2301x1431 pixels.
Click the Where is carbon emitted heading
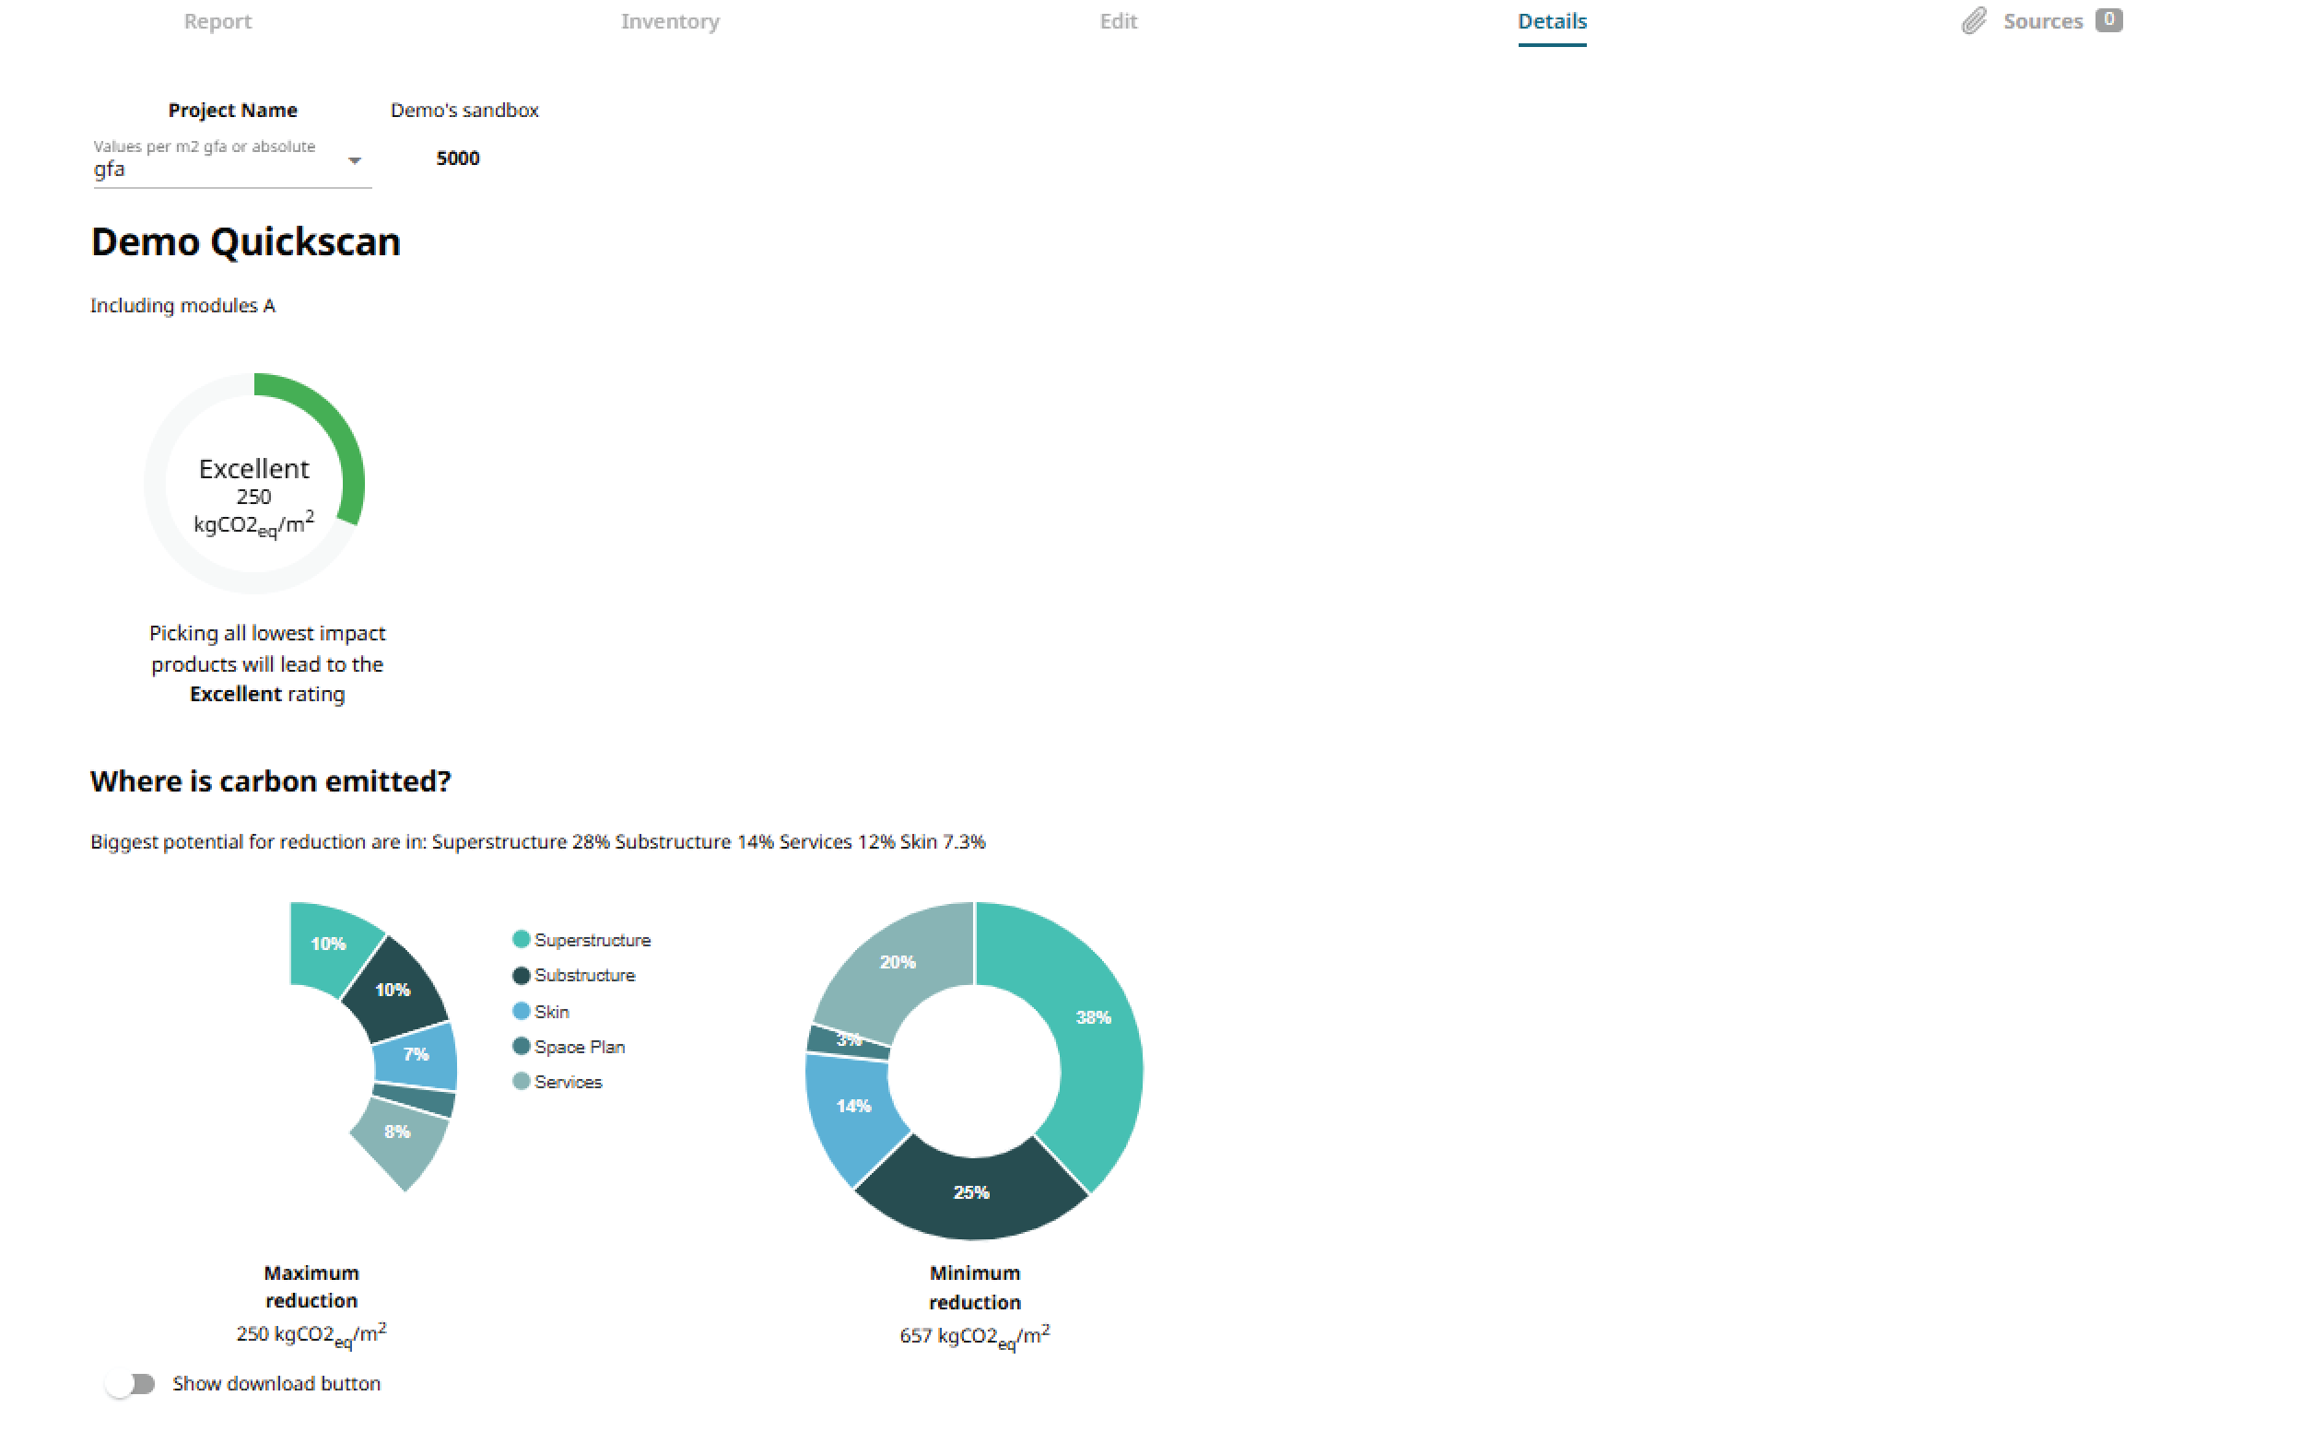(271, 781)
